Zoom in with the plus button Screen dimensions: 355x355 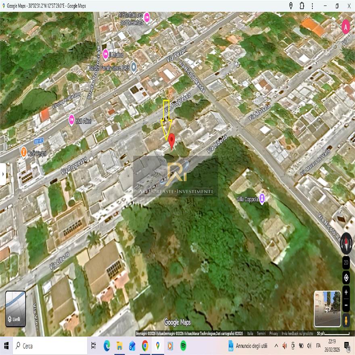(x=346, y=292)
